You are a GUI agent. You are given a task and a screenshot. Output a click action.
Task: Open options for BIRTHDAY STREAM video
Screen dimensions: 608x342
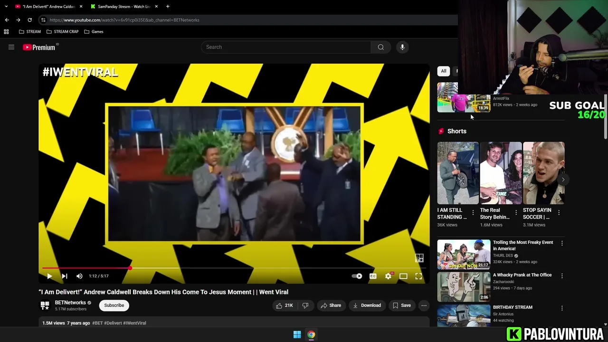pyautogui.click(x=562, y=308)
